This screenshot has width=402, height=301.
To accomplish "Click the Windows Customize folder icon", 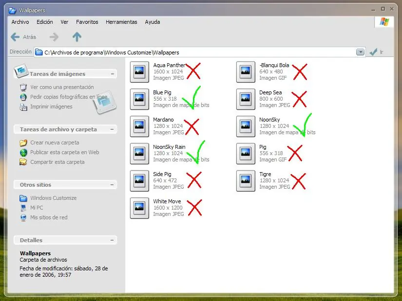I will [23, 198].
